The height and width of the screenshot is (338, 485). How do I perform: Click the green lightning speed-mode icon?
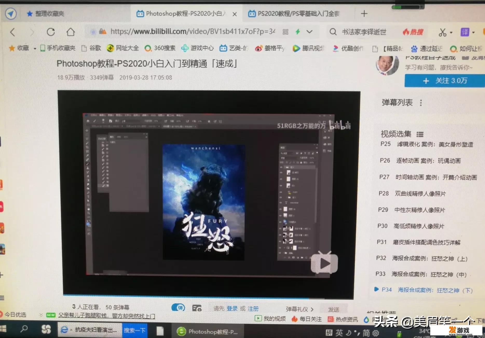coord(298,32)
